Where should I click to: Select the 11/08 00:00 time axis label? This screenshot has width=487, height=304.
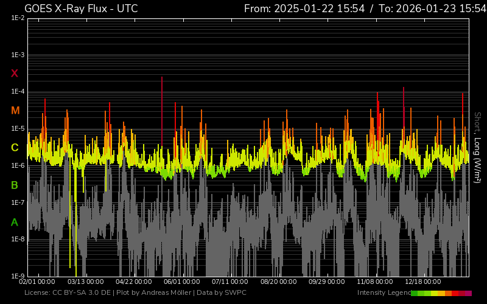pyautogui.click(x=375, y=282)
